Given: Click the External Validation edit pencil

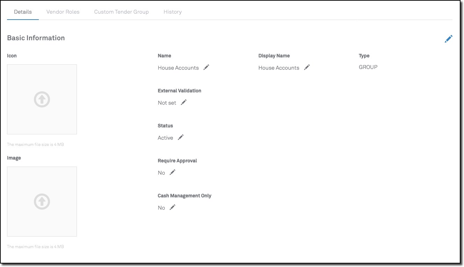Looking at the screenshot, I should tap(184, 102).
